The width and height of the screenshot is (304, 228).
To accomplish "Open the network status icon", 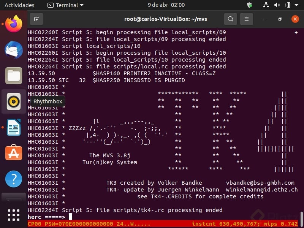I will (x=266, y=5).
